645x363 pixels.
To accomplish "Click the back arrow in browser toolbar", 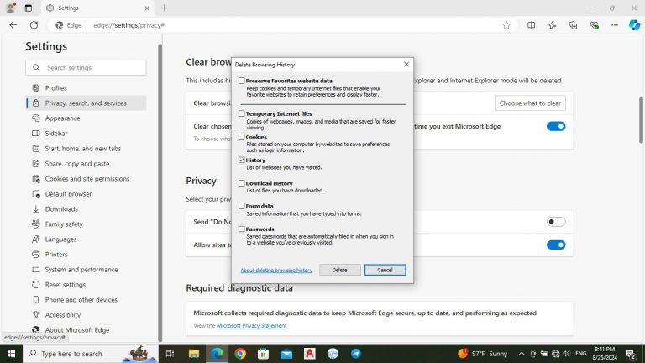I will click(x=13, y=25).
